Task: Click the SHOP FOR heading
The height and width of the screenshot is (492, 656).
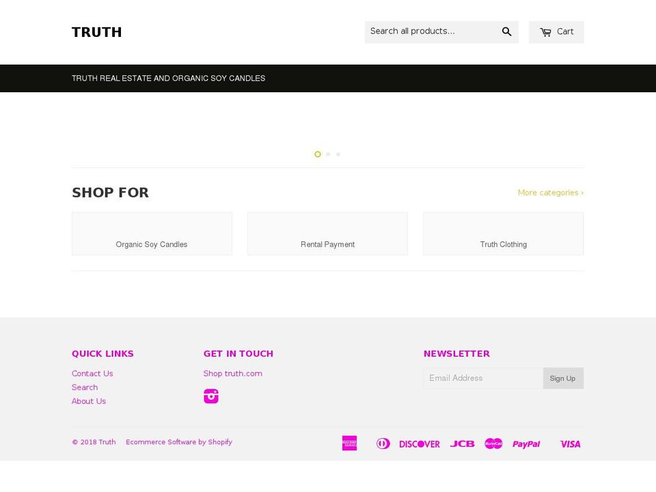Action: click(111, 193)
